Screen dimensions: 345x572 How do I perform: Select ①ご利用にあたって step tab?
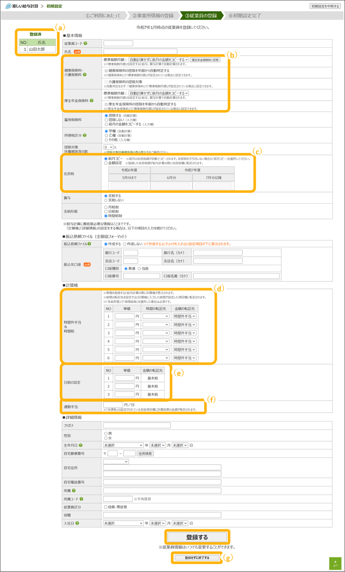click(103, 16)
